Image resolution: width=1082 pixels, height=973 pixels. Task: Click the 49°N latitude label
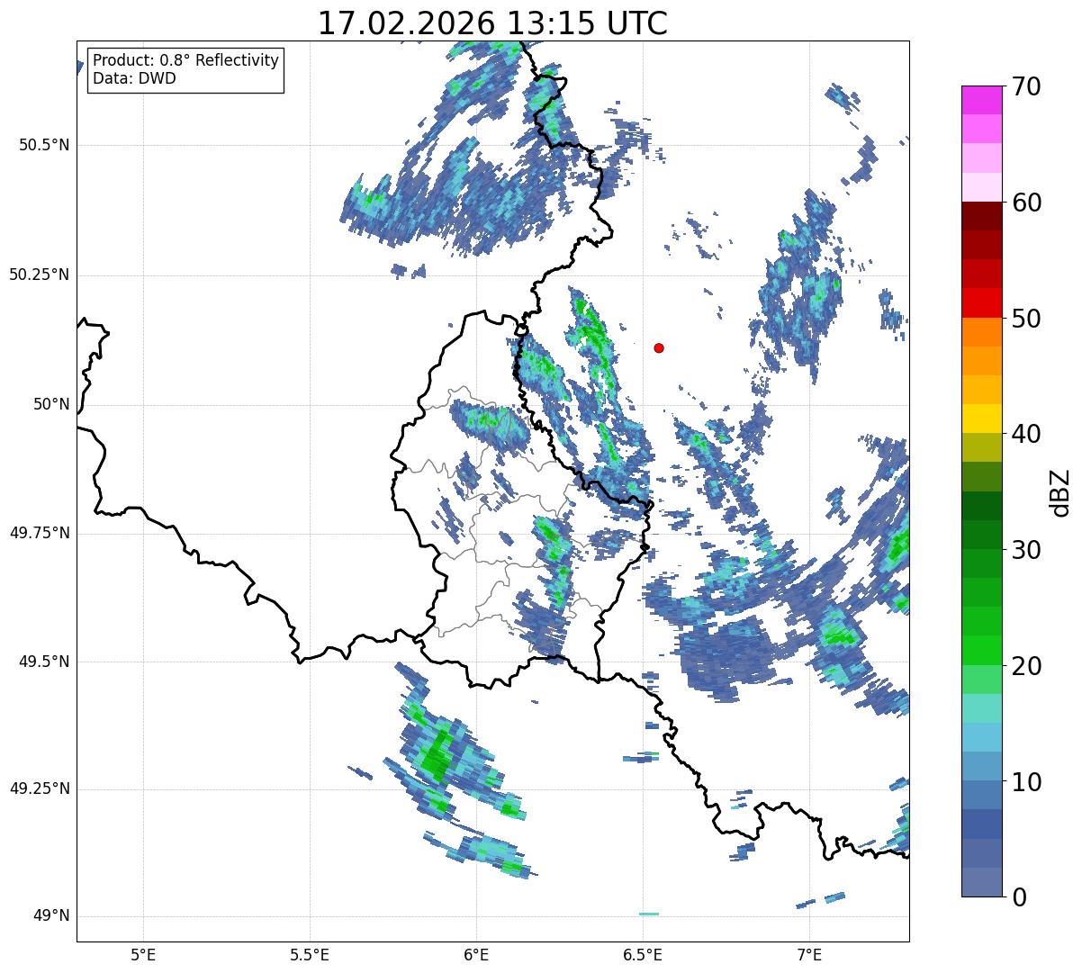tap(51, 916)
